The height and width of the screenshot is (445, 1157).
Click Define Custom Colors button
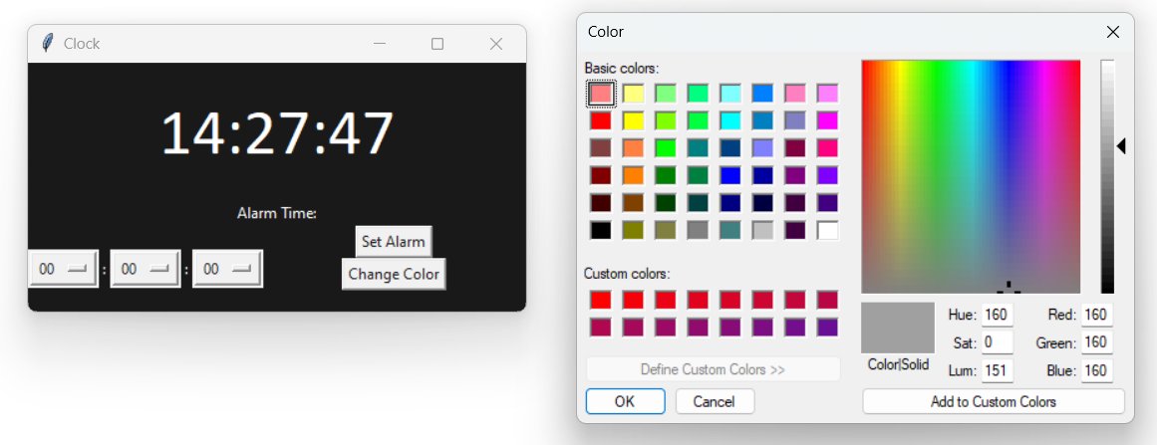coord(713,369)
